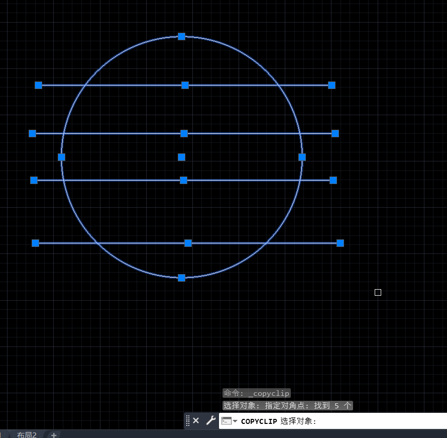
Task: Click the lowest line's midpoint grip
Action: coord(188,243)
